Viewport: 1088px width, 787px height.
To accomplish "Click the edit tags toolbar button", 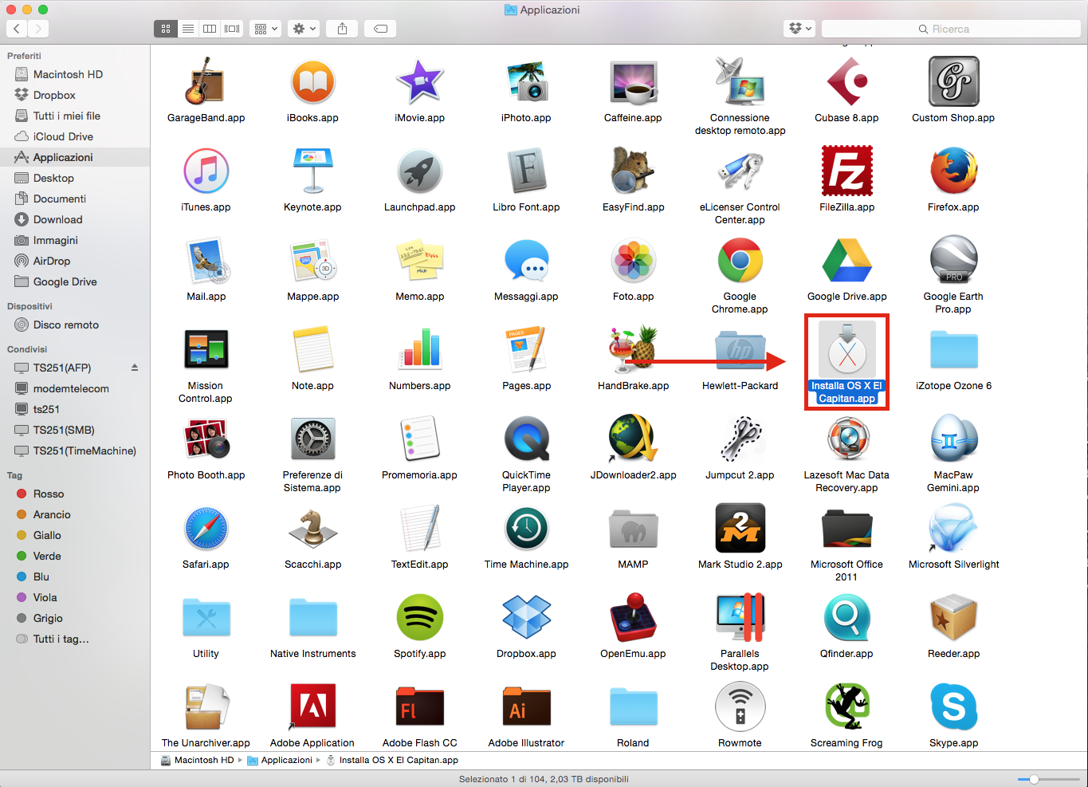I will pos(381,29).
